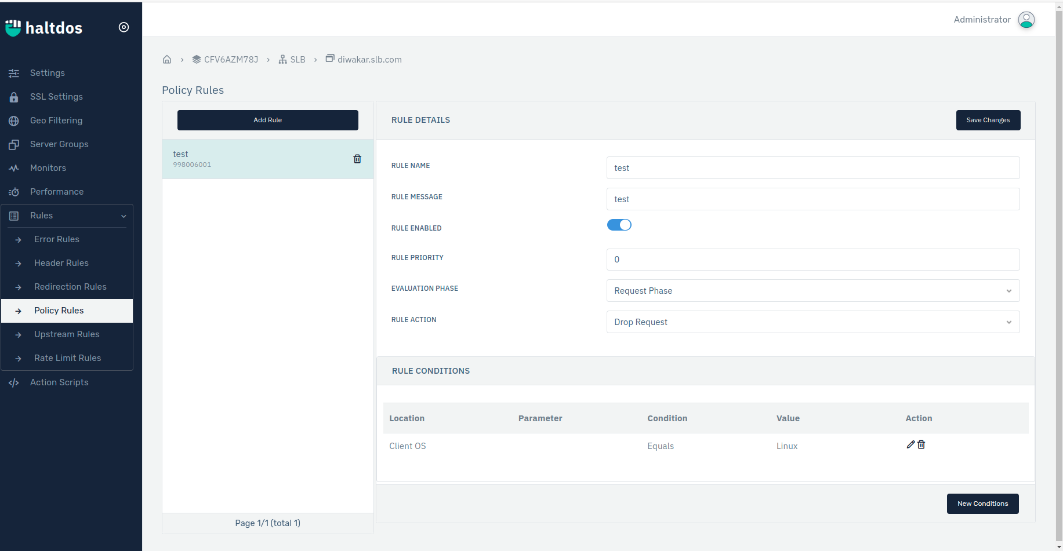Follow the CFV6AZM78J breadcrumb link
Viewport: 1063px width, 551px height.
tap(231, 60)
